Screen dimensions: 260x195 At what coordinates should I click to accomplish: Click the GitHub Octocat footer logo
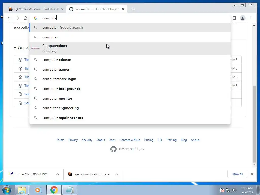coord(113,149)
